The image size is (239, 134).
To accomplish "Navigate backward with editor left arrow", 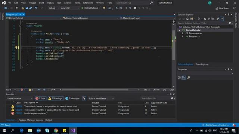I will click(x=39, y=90).
